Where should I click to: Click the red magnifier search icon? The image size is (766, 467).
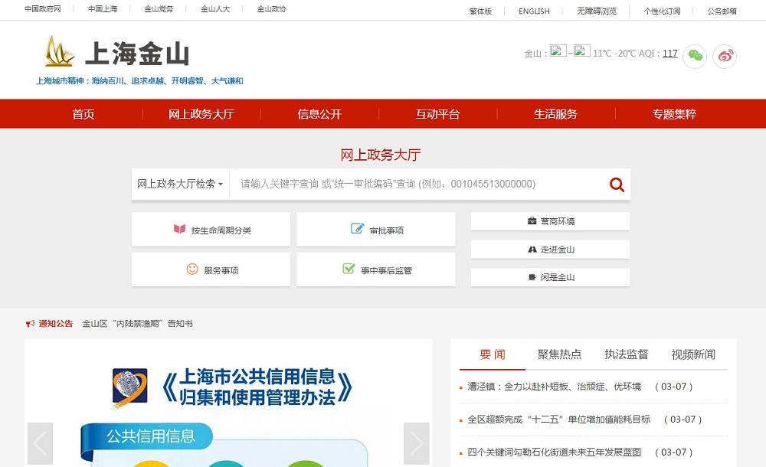point(617,185)
